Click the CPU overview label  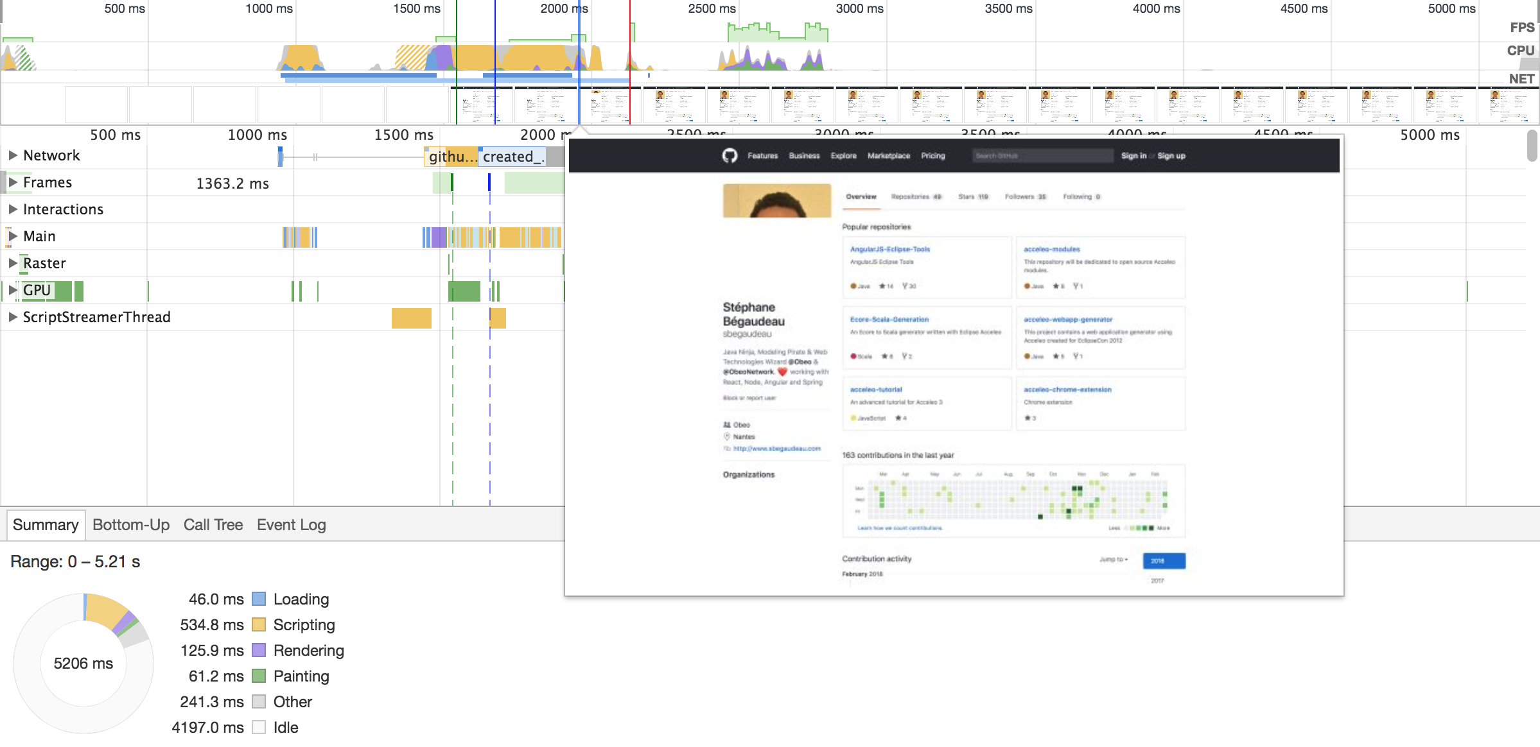tap(1520, 51)
